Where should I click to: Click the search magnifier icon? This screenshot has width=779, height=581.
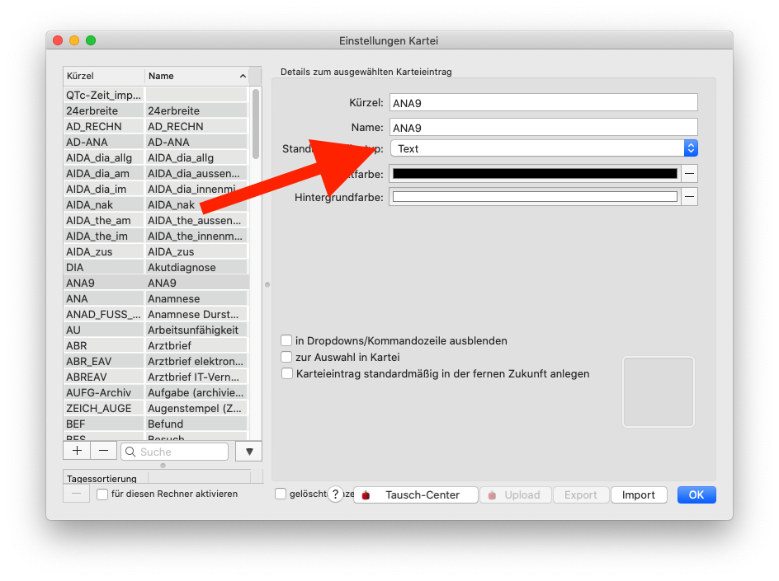click(x=130, y=452)
